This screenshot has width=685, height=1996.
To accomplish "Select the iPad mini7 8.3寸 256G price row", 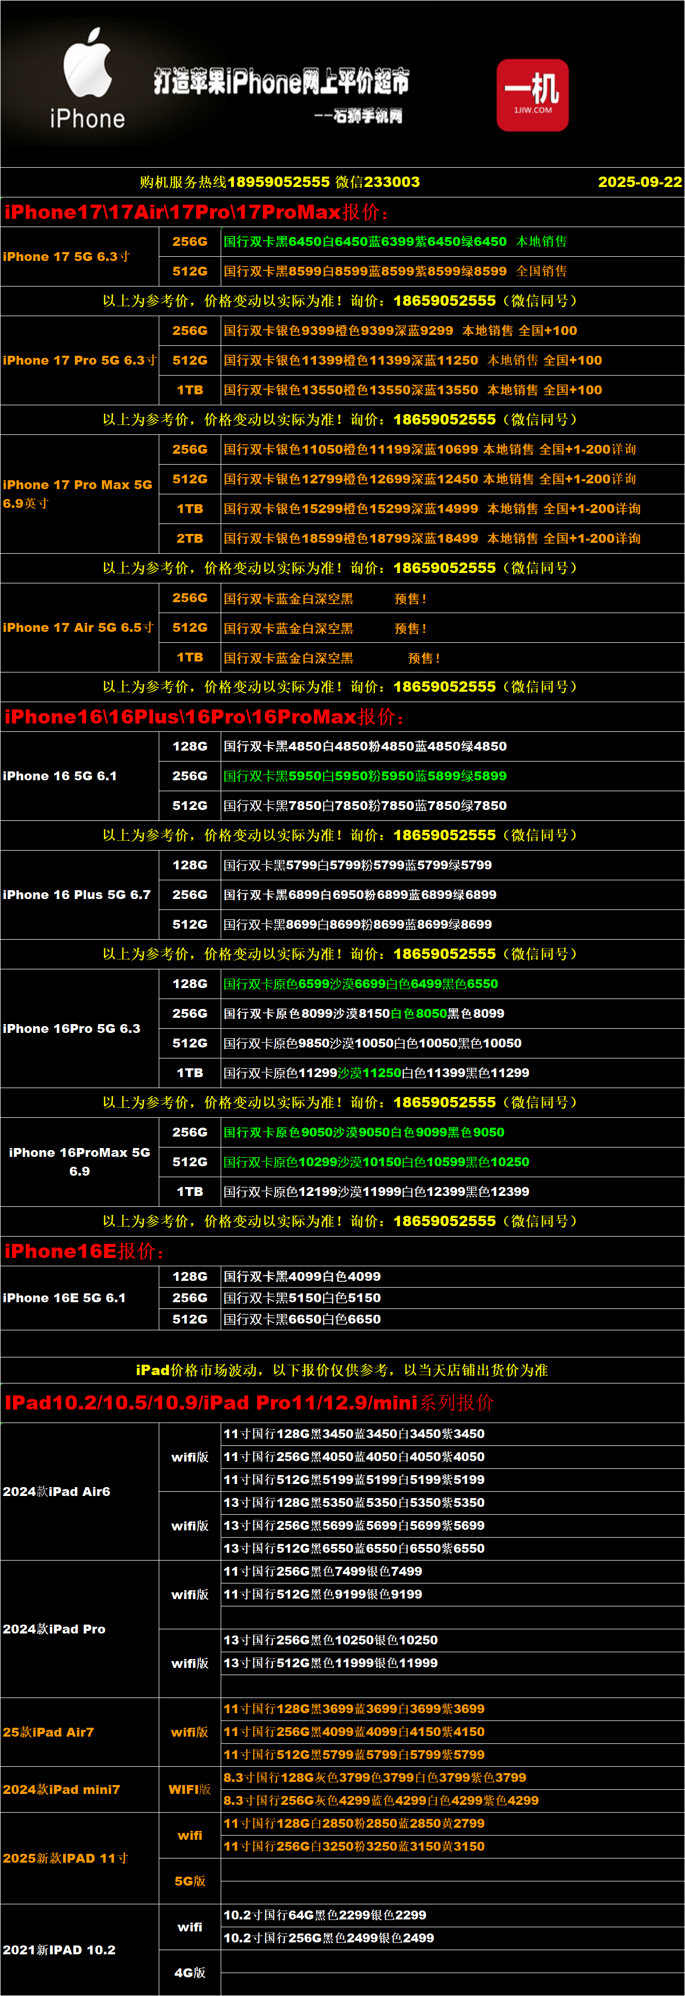I will (x=381, y=1800).
